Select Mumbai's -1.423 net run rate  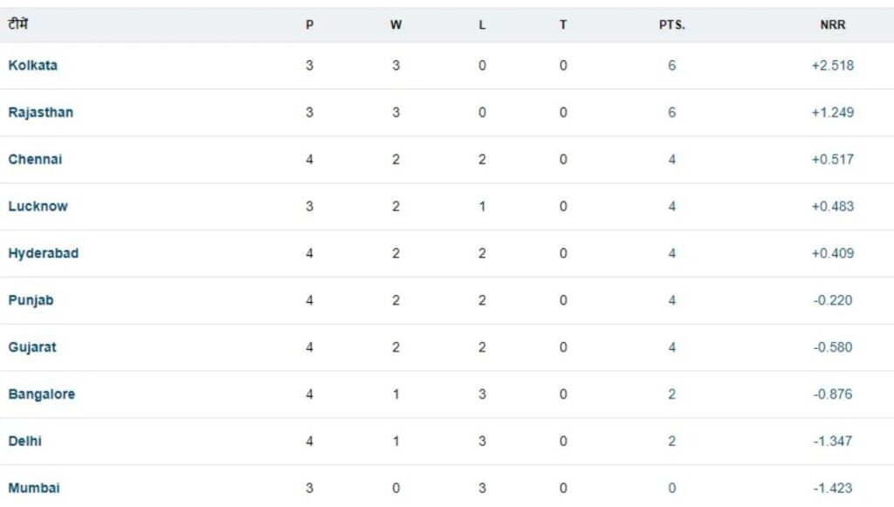[x=832, y=488]
